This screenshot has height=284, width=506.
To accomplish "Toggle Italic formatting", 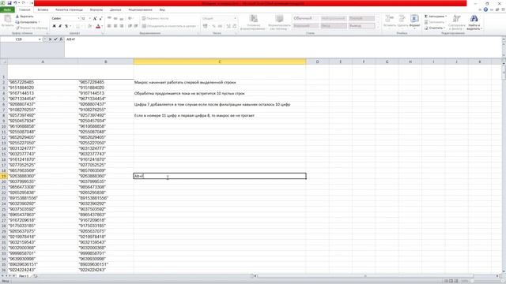I will pyautogui.click(x=60, y=26).
